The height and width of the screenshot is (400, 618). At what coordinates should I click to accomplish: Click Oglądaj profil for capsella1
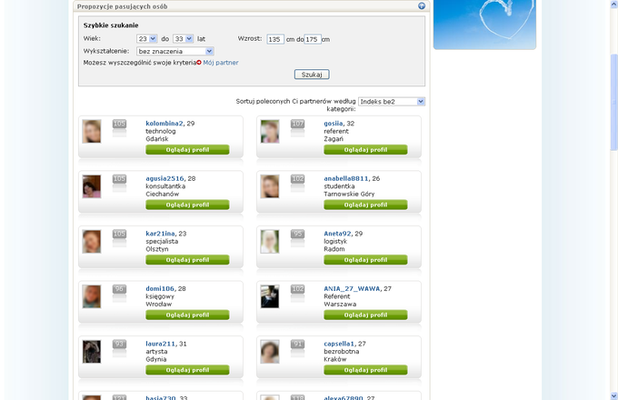(x=365, y=370)
